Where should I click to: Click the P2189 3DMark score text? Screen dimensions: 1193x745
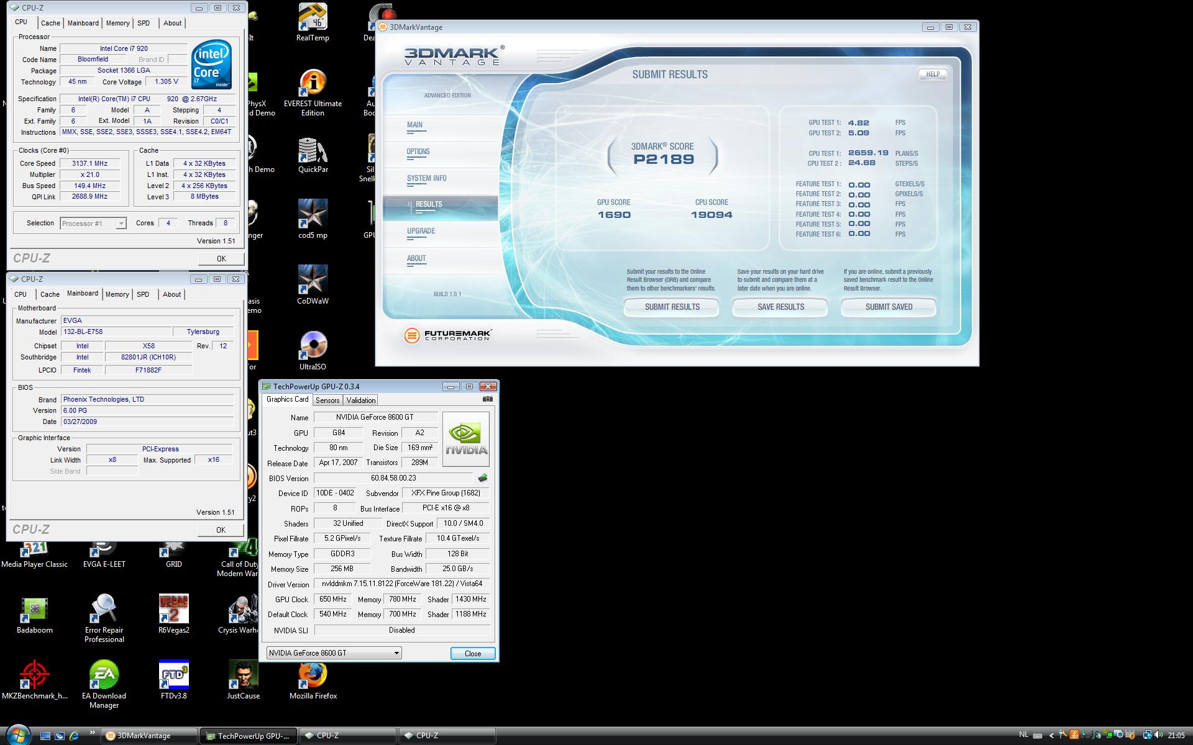(x=663, y=159)
